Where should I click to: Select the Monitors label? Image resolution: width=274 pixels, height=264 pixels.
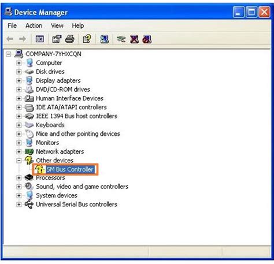[x=47, y=143]
